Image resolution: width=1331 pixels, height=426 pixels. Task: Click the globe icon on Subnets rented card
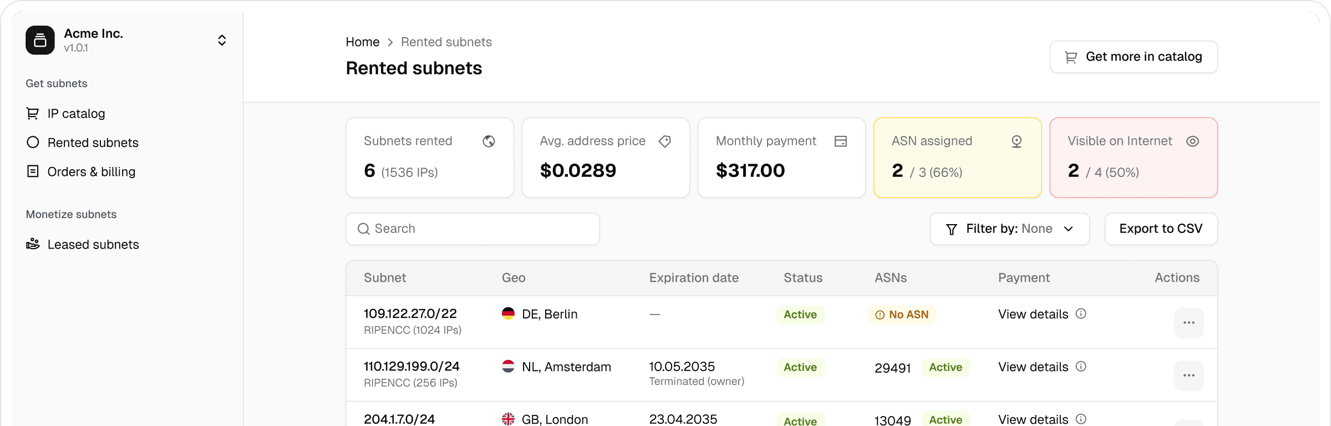[489, 141]
